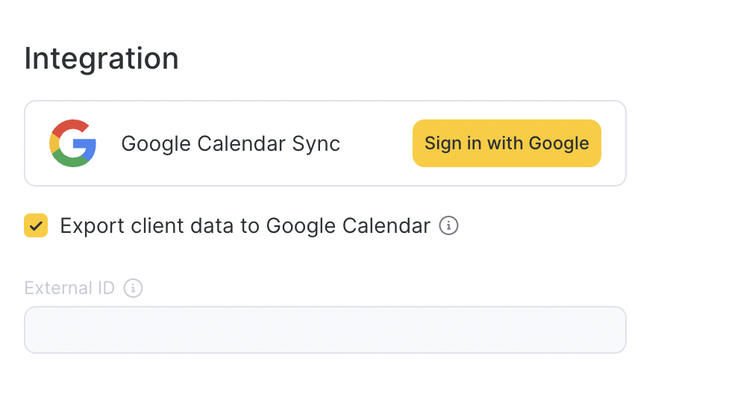Toggle the yellow checked export checkbox
Viewport: 755px width, 412px height.
36,225
